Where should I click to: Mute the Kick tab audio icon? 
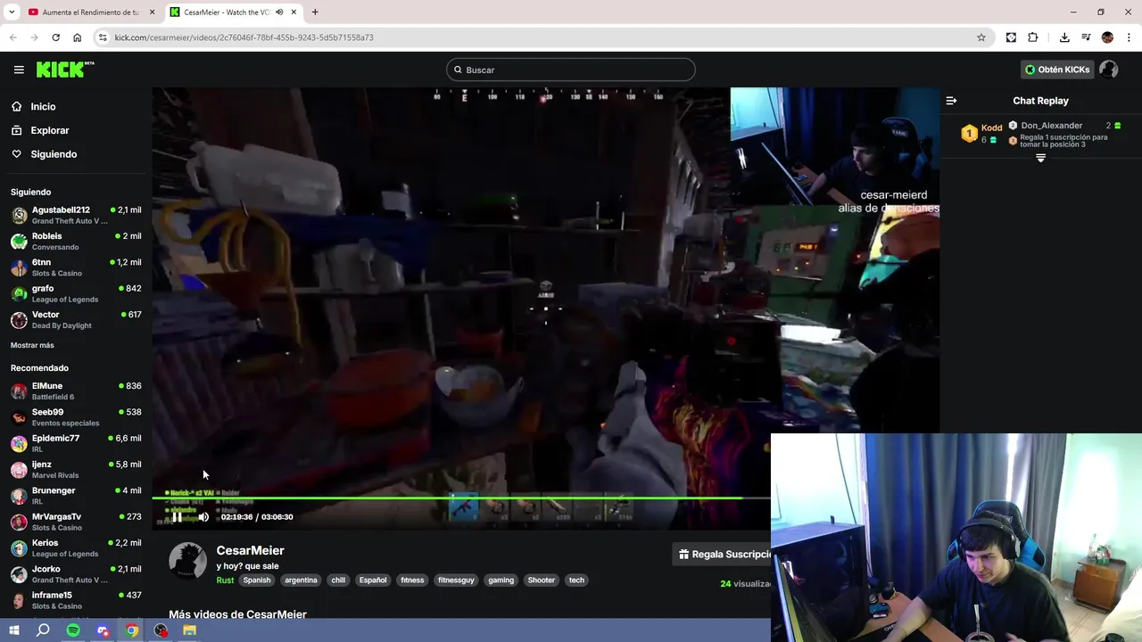(x=278, y=12)
